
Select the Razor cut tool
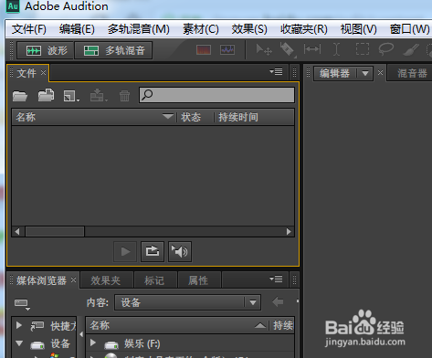tap(288, 49)
